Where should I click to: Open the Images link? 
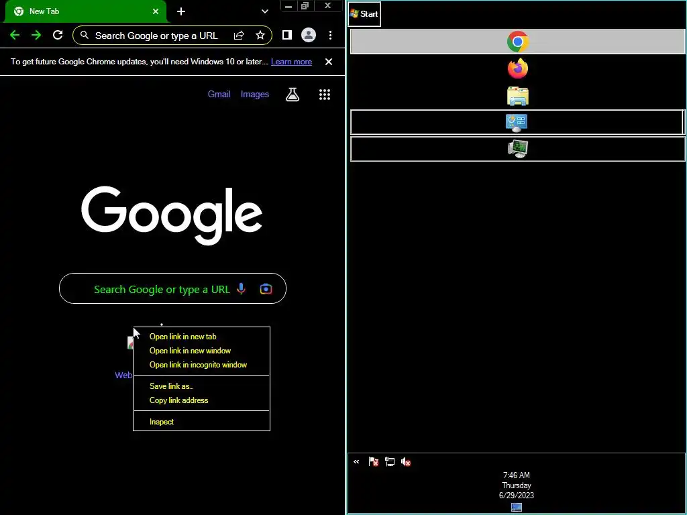[254, 94]
